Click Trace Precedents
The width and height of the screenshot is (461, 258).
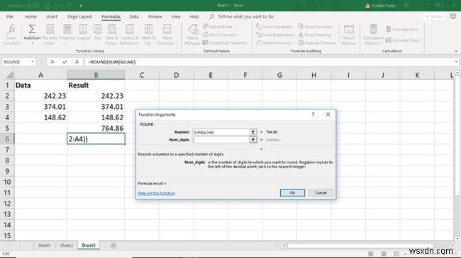pyautogui.click(x=274, y=27)
